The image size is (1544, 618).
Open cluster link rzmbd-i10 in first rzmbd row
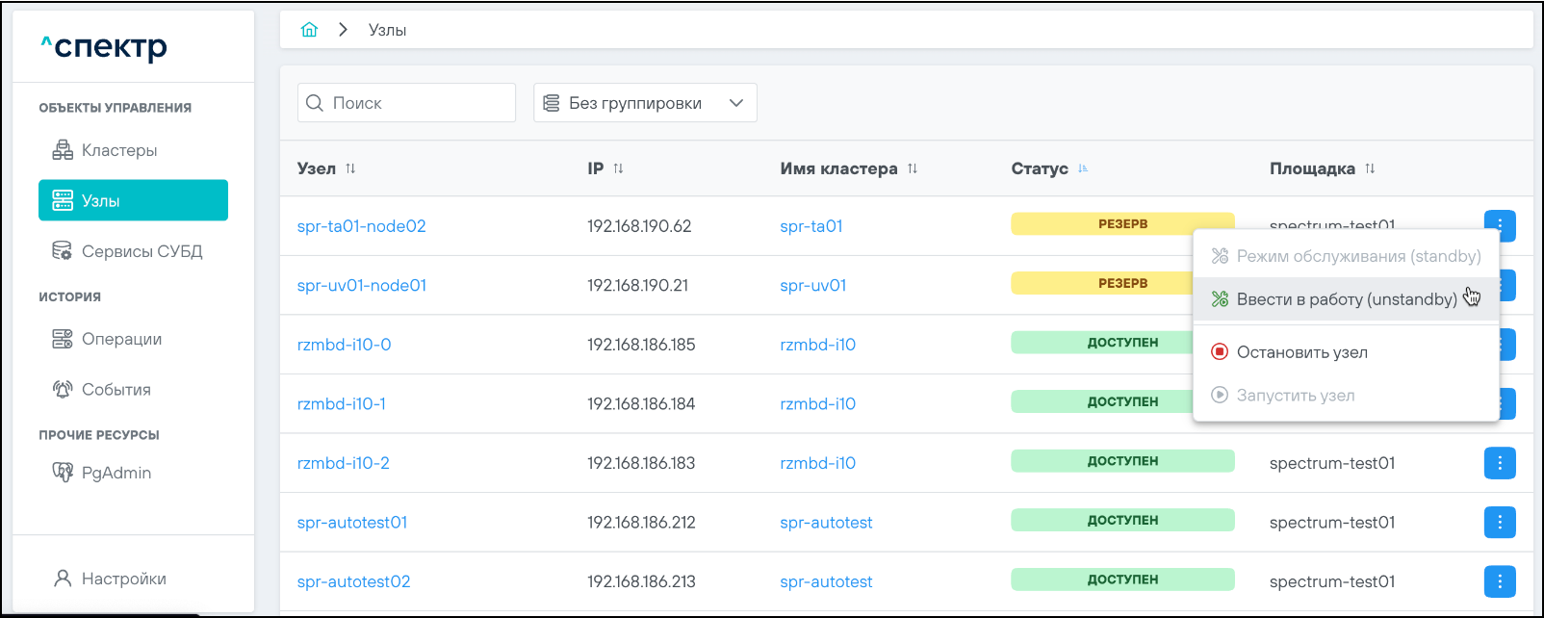point(817,345)
